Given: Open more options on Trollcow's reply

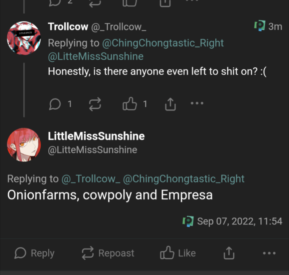Looking at the screenshot, I should tap(197, 103).
